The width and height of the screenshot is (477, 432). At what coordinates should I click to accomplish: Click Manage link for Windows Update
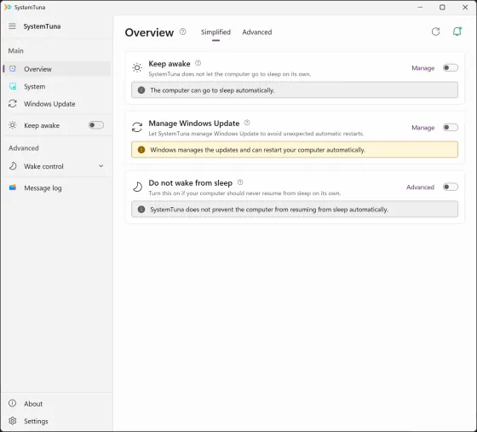click(422, 128)
